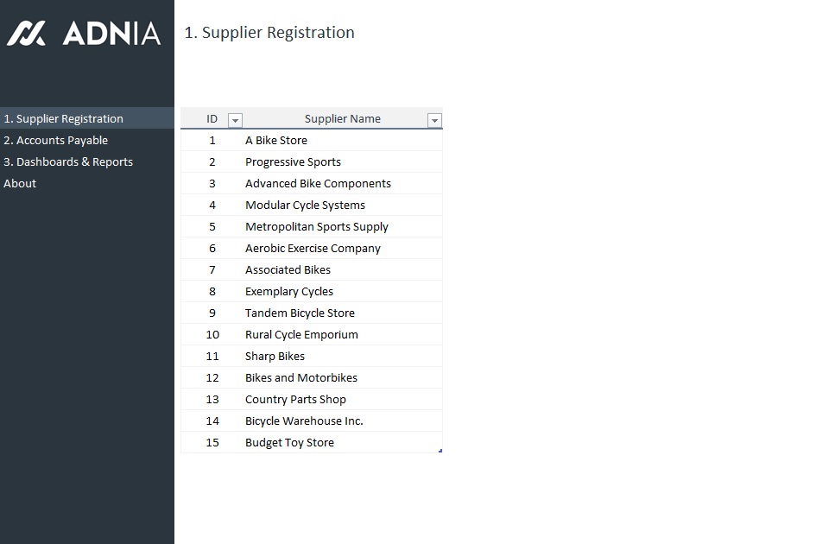Click Metropolitan Sports Supply name cell
Image resolution: width=816 pixels, height=544 pixels.
pos(317,226)
